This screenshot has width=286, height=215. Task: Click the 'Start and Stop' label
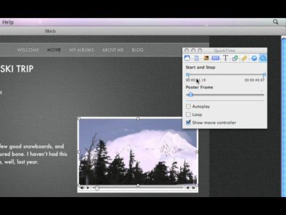[200, 67]
